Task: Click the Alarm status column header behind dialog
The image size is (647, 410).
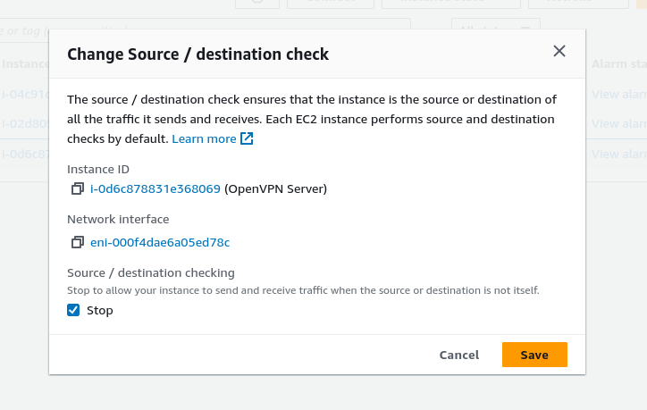Action: tap(619, 64)
